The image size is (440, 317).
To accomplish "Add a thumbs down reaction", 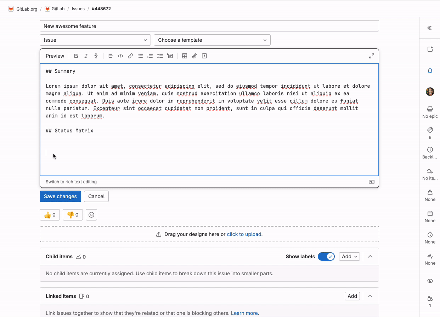I will tap(73, 215).
